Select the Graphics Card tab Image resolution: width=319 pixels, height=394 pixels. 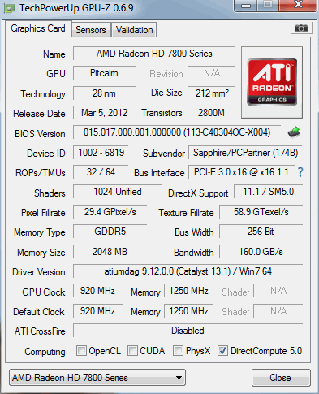(38, 28)
